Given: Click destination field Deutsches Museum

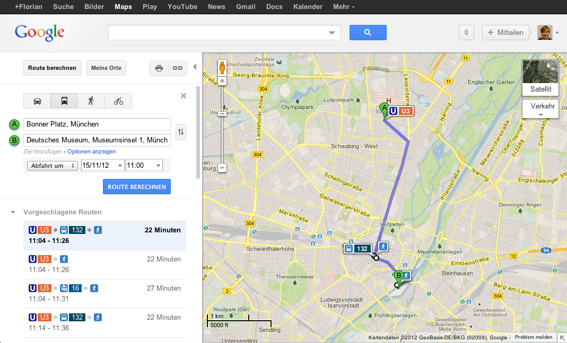Looking at the screenshot, I should pyautogui.click(x=97, y=140).
